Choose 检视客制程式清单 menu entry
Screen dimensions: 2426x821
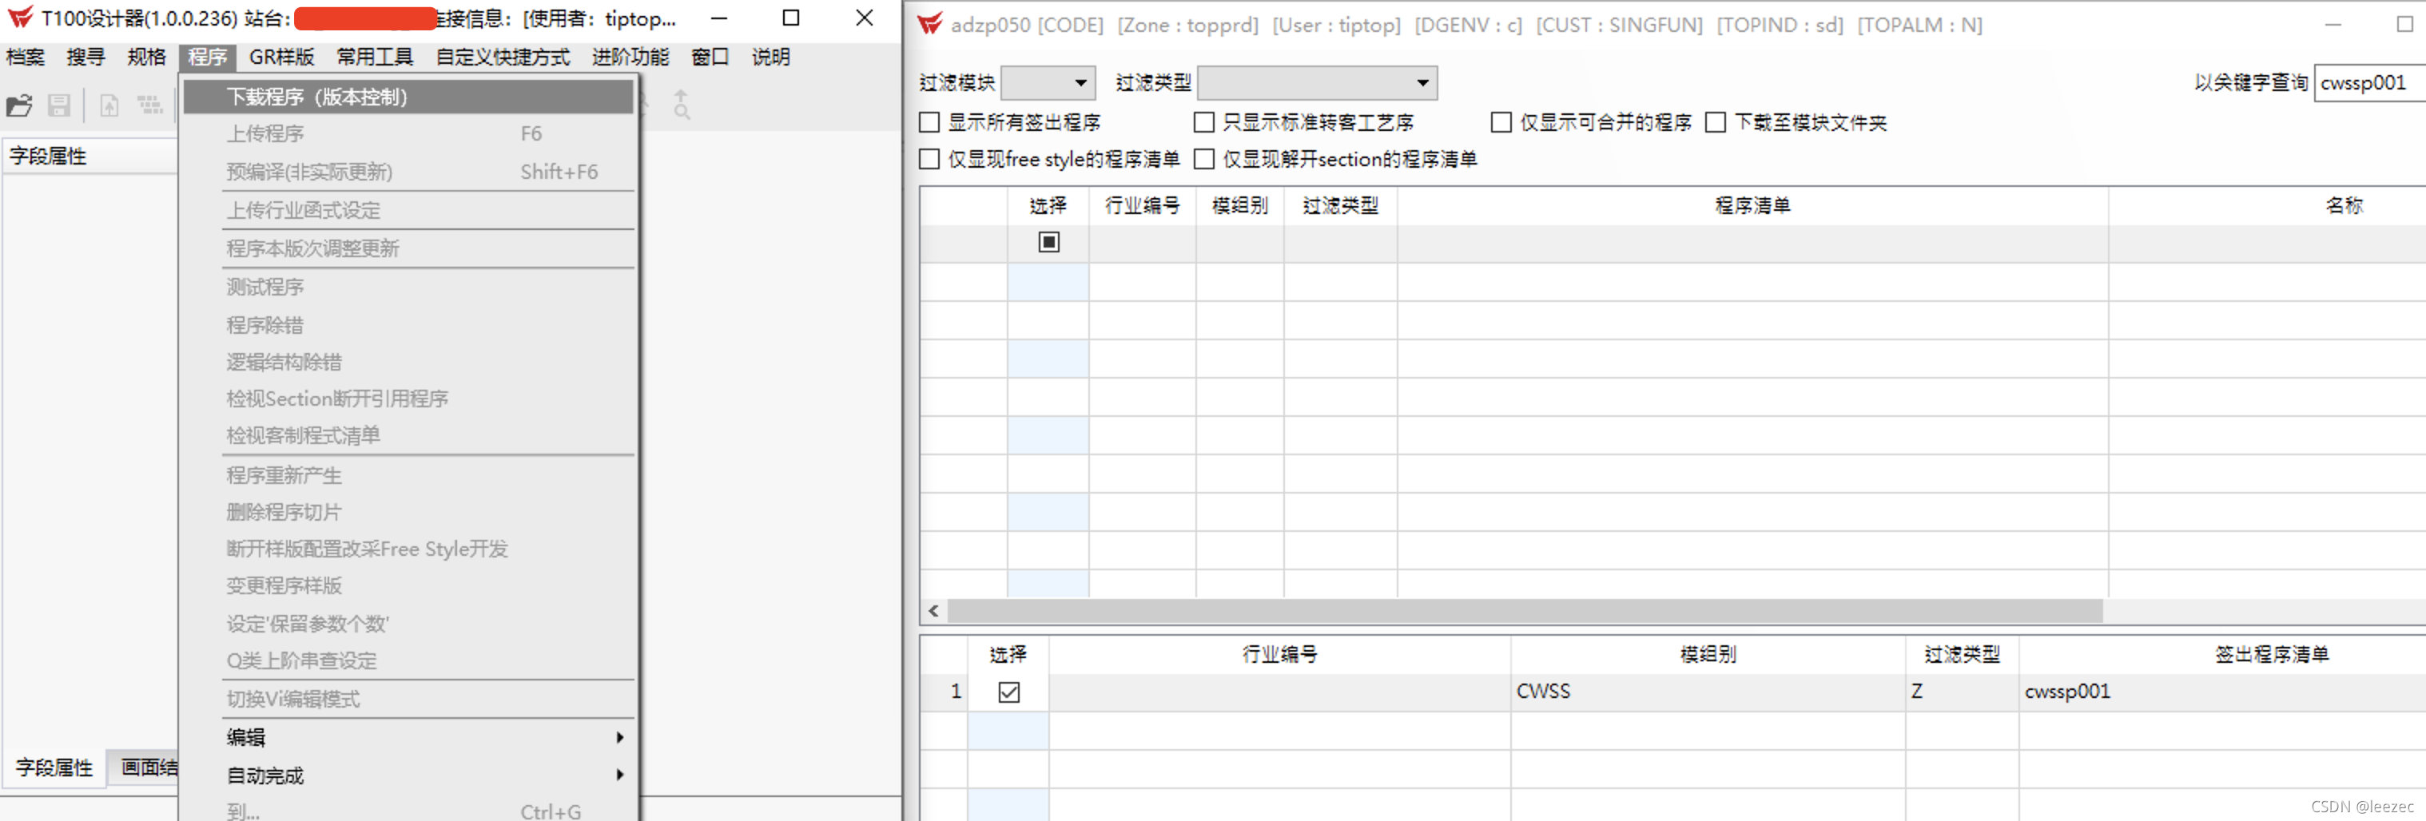[x=408, y=435]
